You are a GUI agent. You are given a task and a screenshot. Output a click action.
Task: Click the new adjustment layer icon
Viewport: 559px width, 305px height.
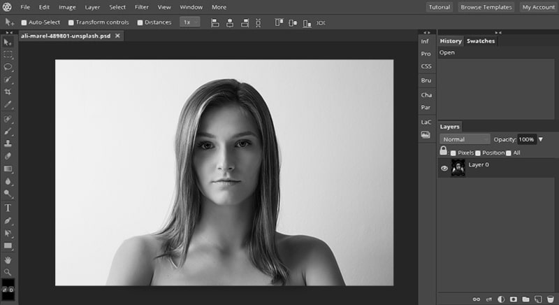(502, 299)
